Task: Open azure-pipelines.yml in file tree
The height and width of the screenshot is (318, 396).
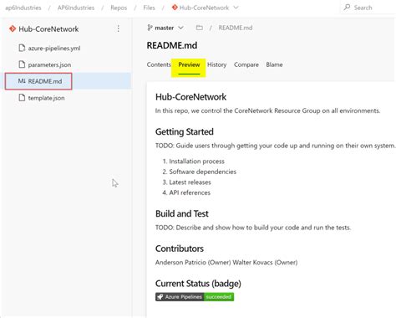Action: [x=54, y=49]
